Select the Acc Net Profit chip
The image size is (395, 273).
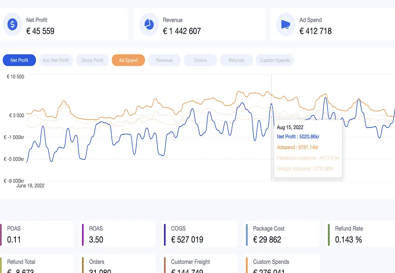coord(56,60)
